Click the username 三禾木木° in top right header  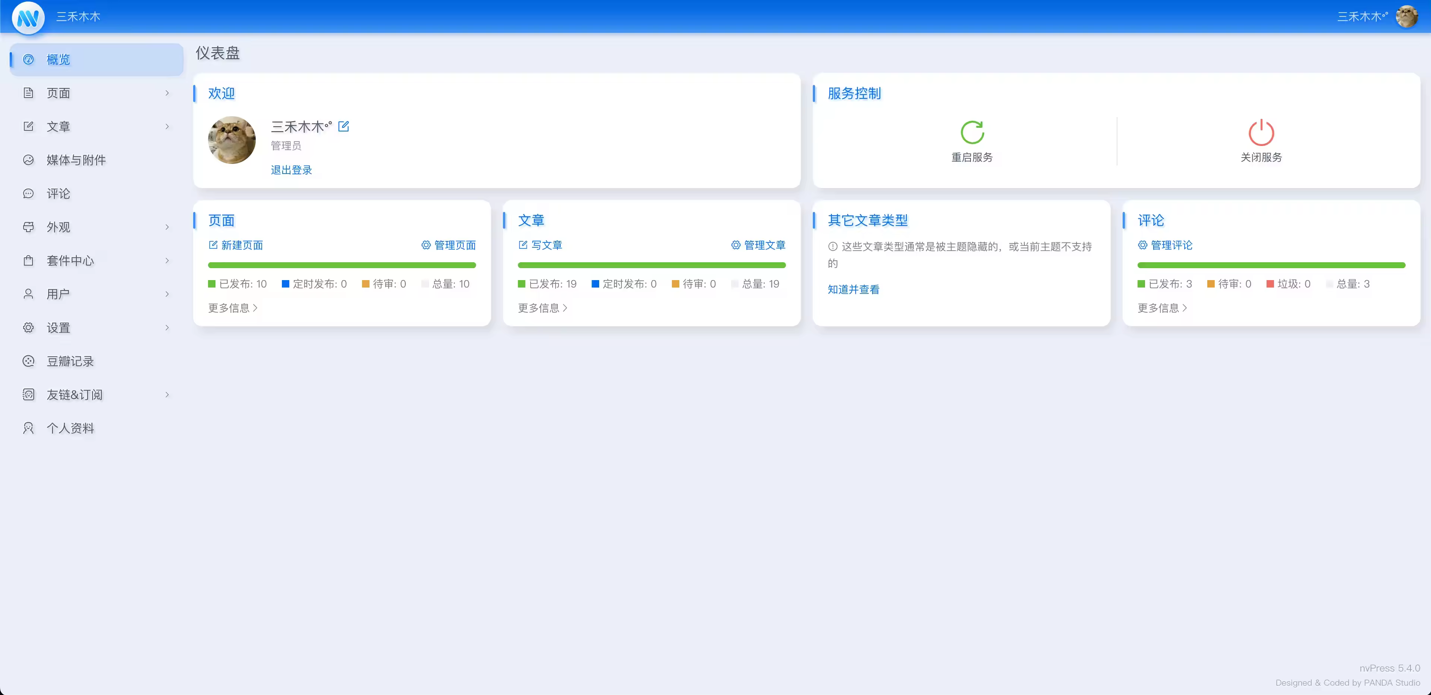pos(1363,17)
